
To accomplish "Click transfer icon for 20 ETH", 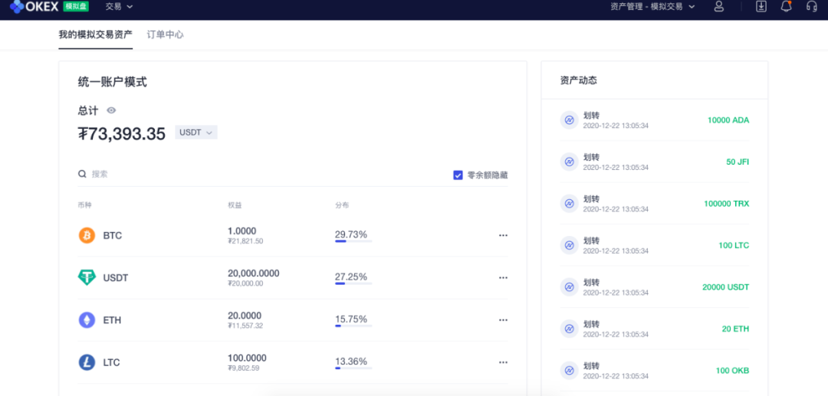I will [x=569, y=329].
